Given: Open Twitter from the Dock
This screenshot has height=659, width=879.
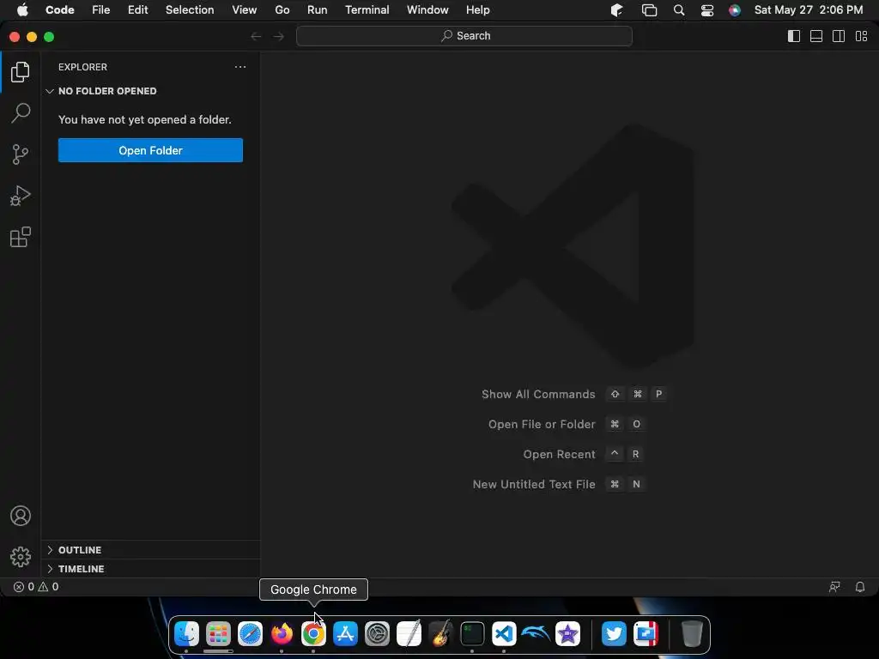Looking at the screenshot, I should (x=614, y=634).
